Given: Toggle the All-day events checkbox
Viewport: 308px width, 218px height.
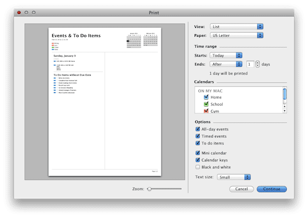Looking at the screenshot, I should [x=198, y=129].
